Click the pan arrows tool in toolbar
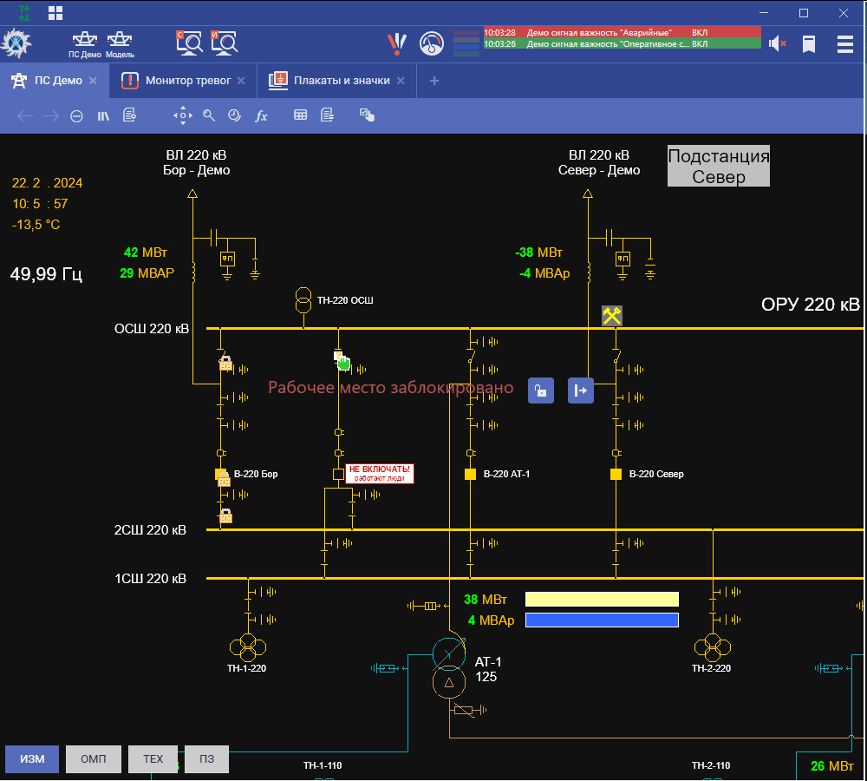The width and height of the screenshot is (867, 781). pyautogui.click(x=183, y=115)
